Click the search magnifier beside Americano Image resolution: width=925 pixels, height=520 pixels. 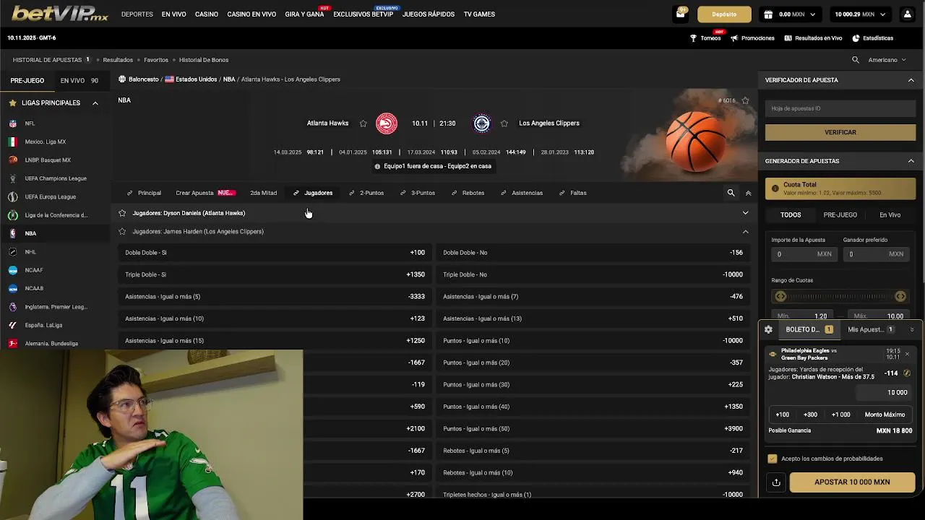click(x=856, y=60)
